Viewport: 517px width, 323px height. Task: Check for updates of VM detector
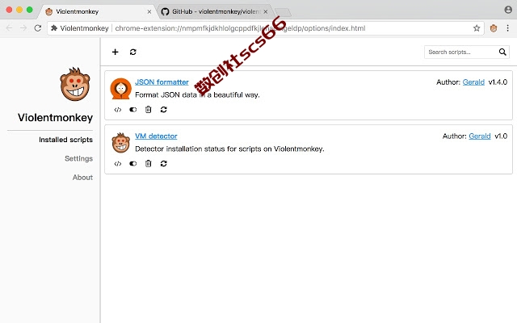[x=163, y=164]
